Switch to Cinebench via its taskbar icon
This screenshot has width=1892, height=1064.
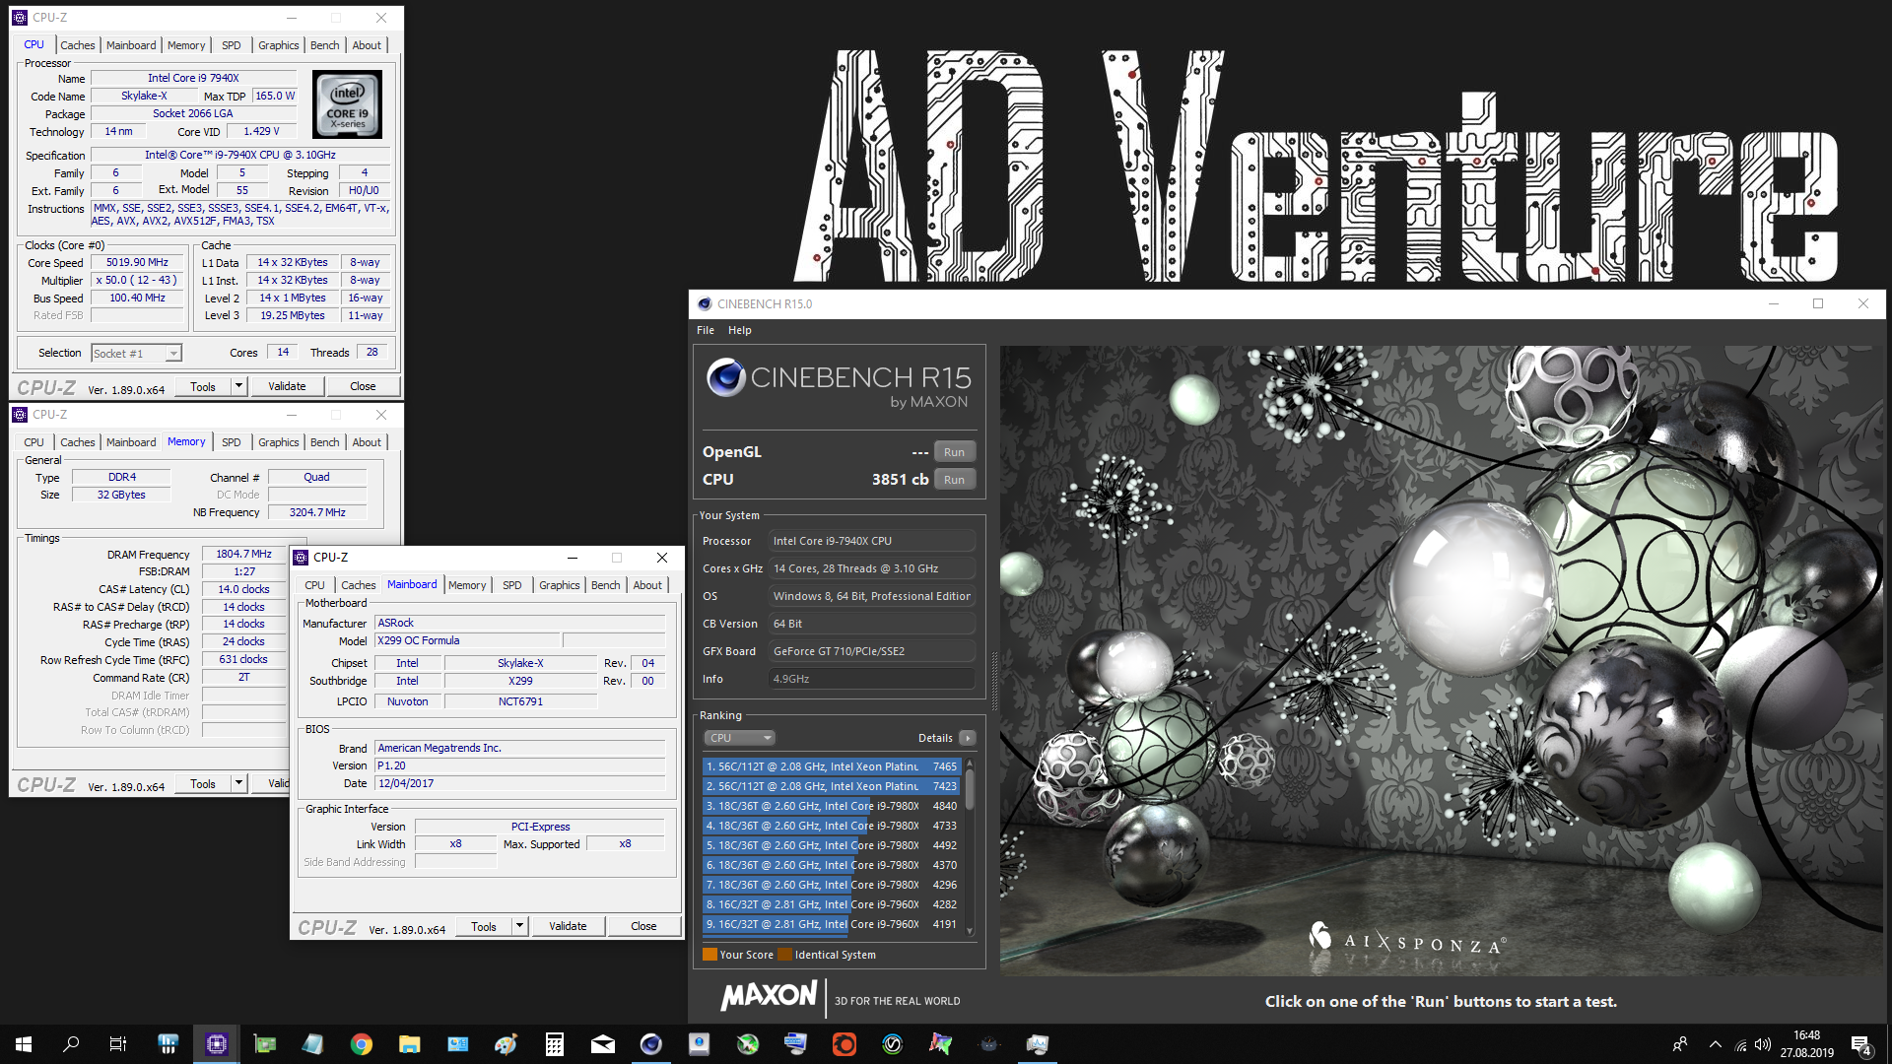click(651, 1044)
